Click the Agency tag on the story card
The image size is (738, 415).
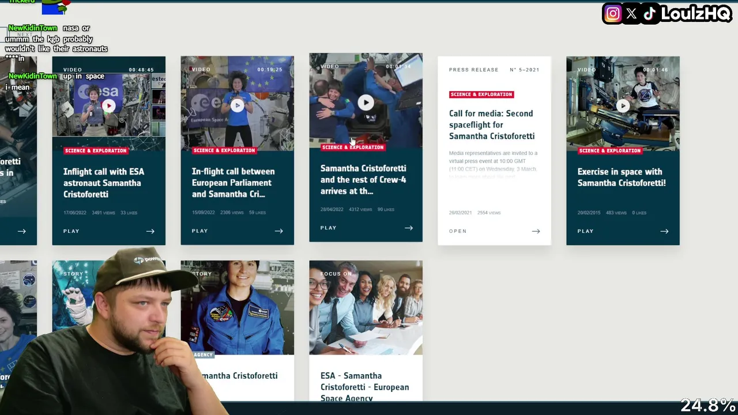(x=203, y=354)
